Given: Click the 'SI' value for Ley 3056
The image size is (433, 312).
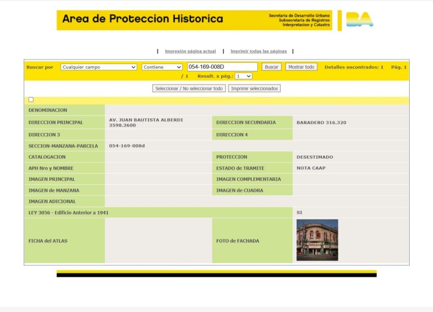Looking at the screenshot, I should (299, 213).
